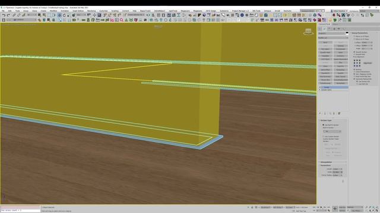This screenshot has height=213, width=380.
Task: Click the MAXScript mini listener input
Action: (20, 211)
